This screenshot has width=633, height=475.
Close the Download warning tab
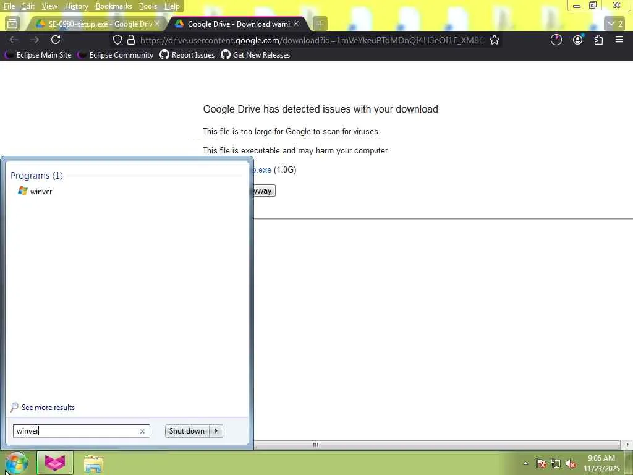[296, 24]
